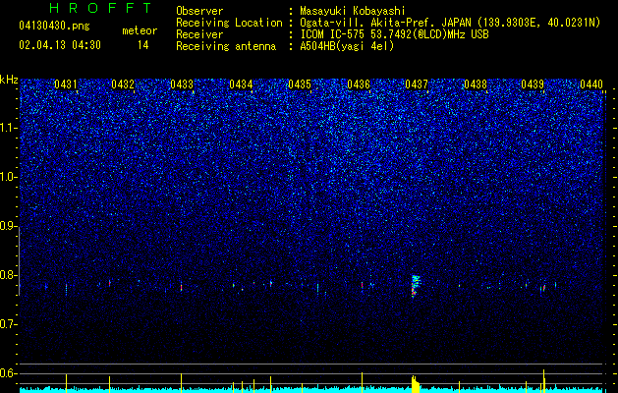Select the file name 04130430.png

point(54,26)
